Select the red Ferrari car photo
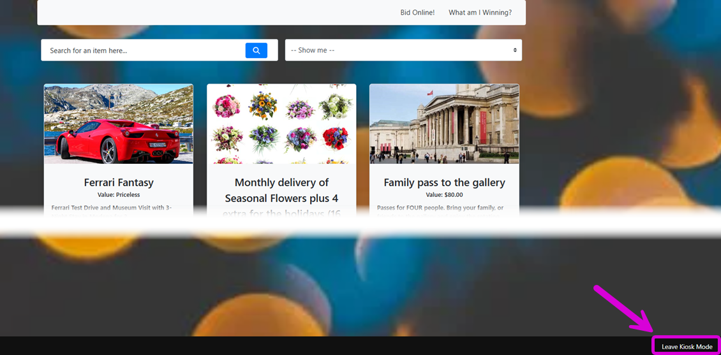Viewport: 721px width, 355px height. (x=119, y=124)
